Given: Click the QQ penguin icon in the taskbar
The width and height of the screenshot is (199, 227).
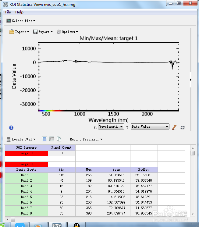Looking at the screenshot, I should tap(76, 225).
